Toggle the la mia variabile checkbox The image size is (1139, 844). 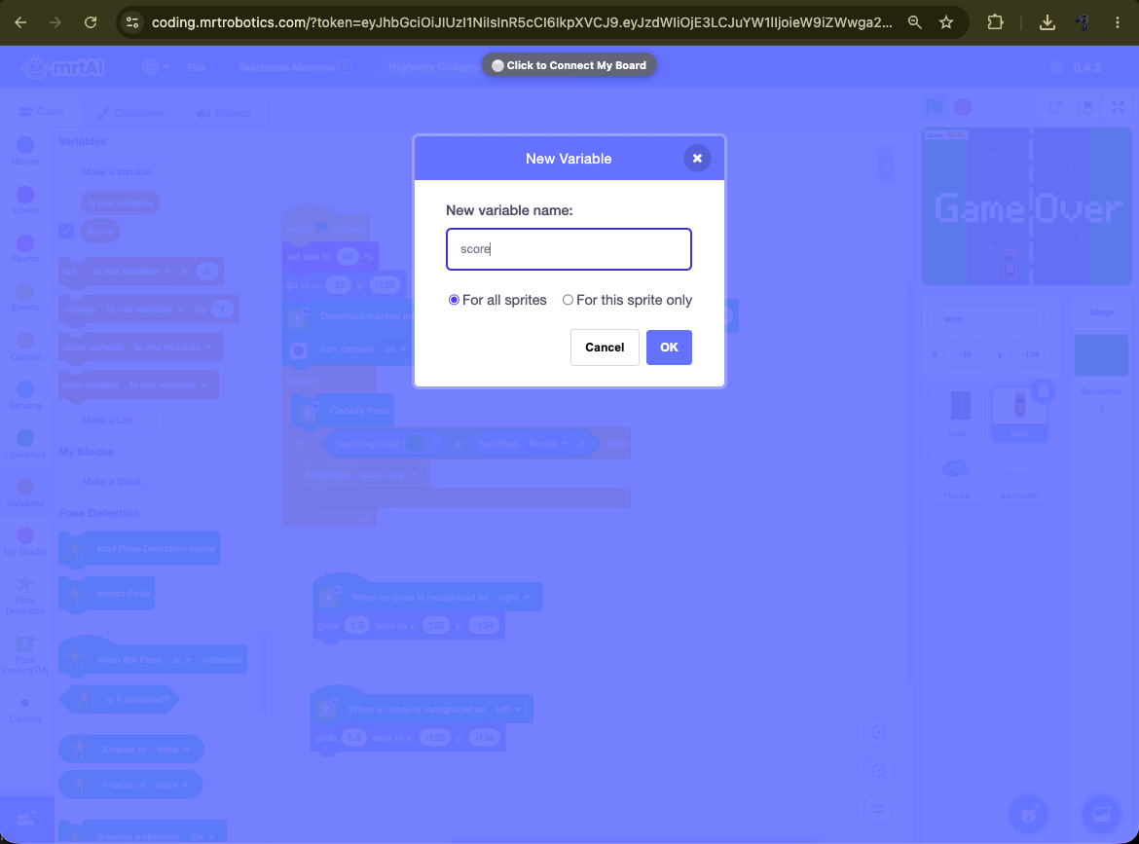point(66,202)
